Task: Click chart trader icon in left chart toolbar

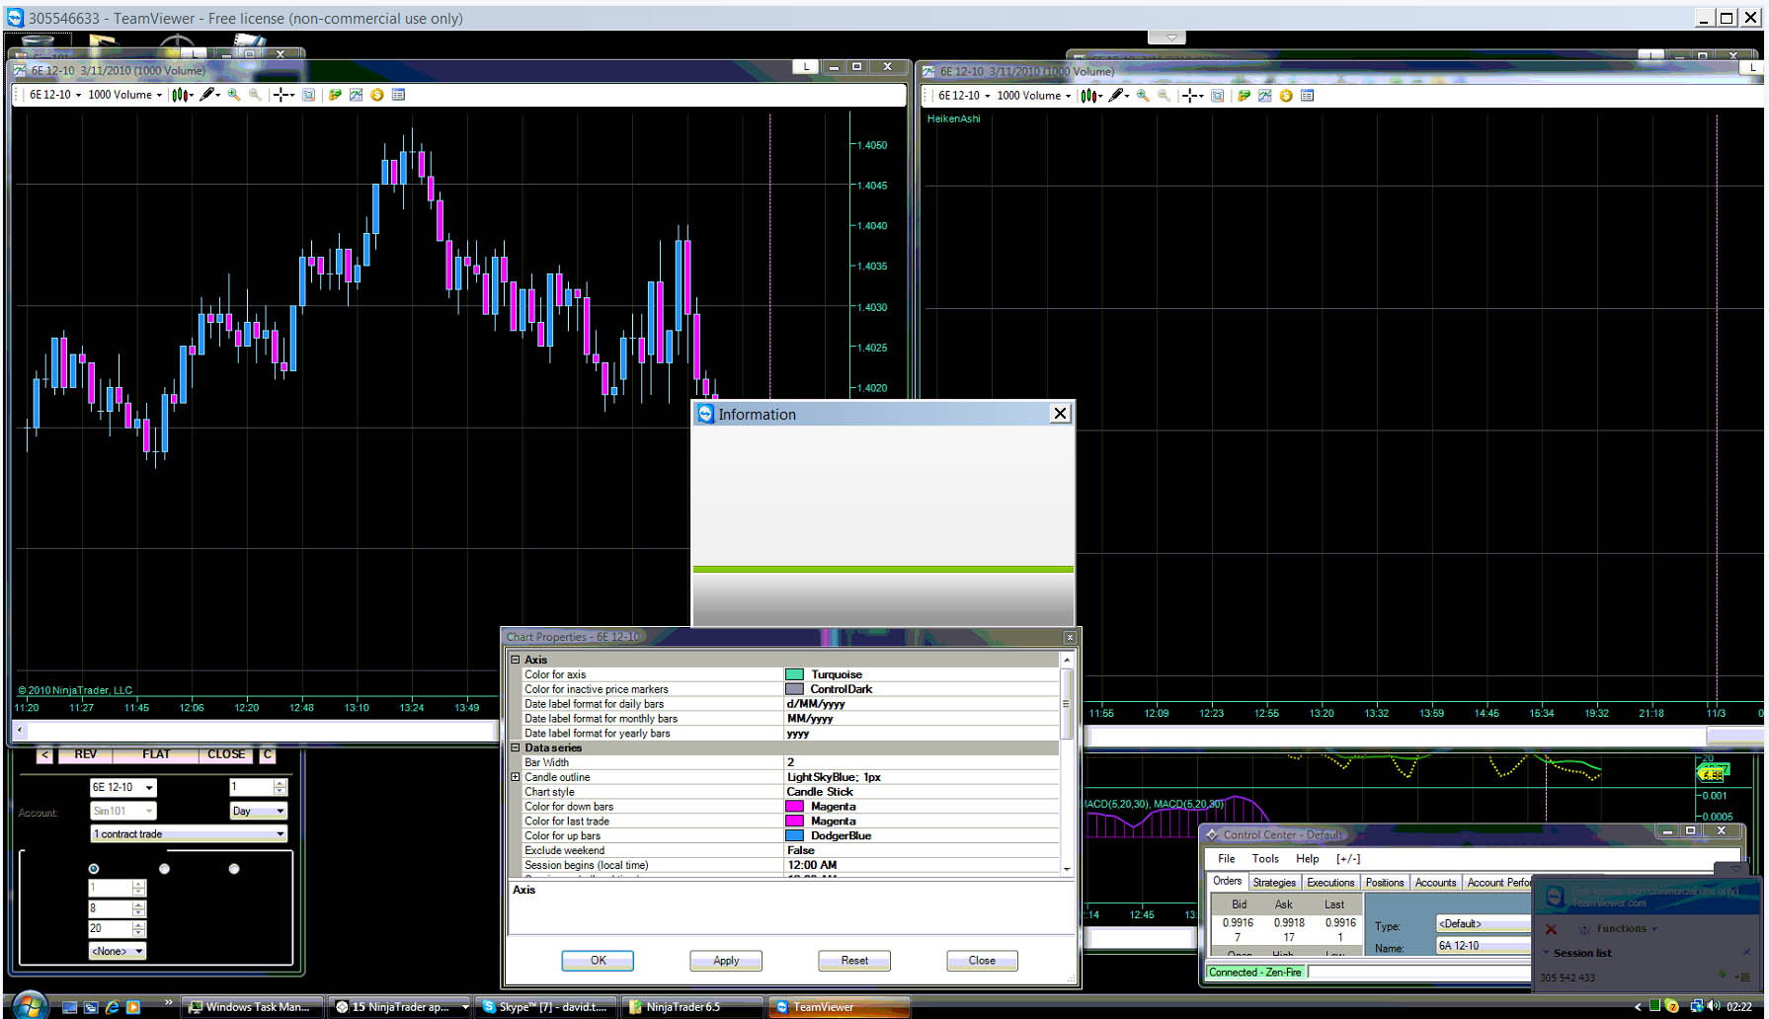Action: tap(335, 95)
